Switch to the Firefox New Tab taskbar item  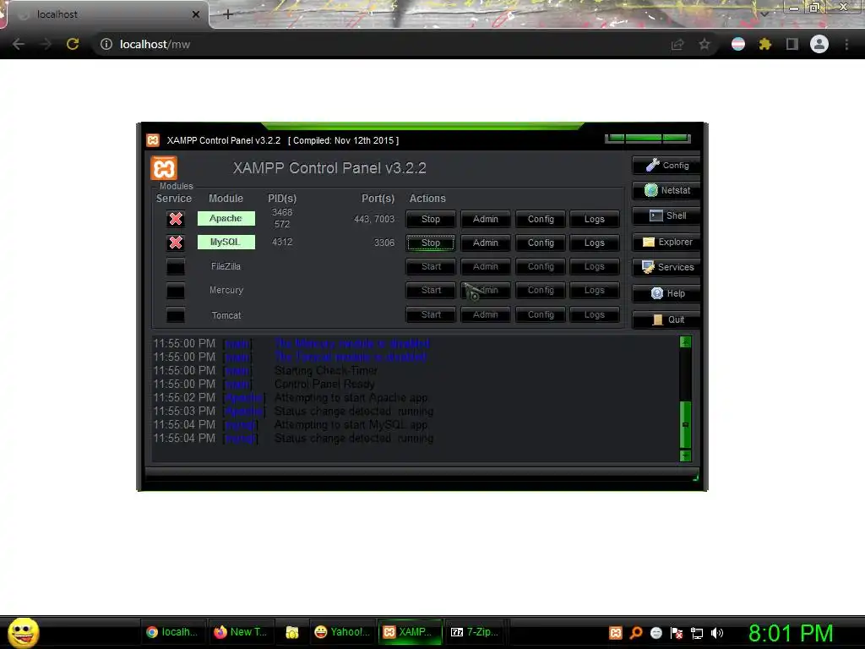point(241,632)
